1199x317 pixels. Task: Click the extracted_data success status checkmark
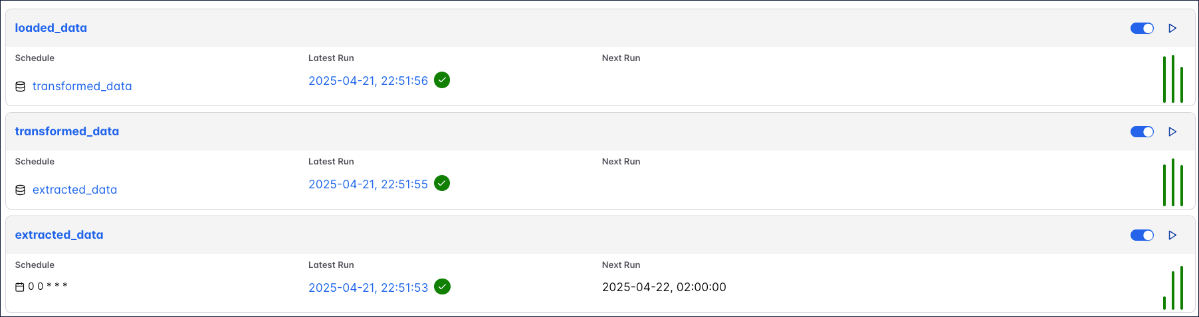click(x=442, y=286)
